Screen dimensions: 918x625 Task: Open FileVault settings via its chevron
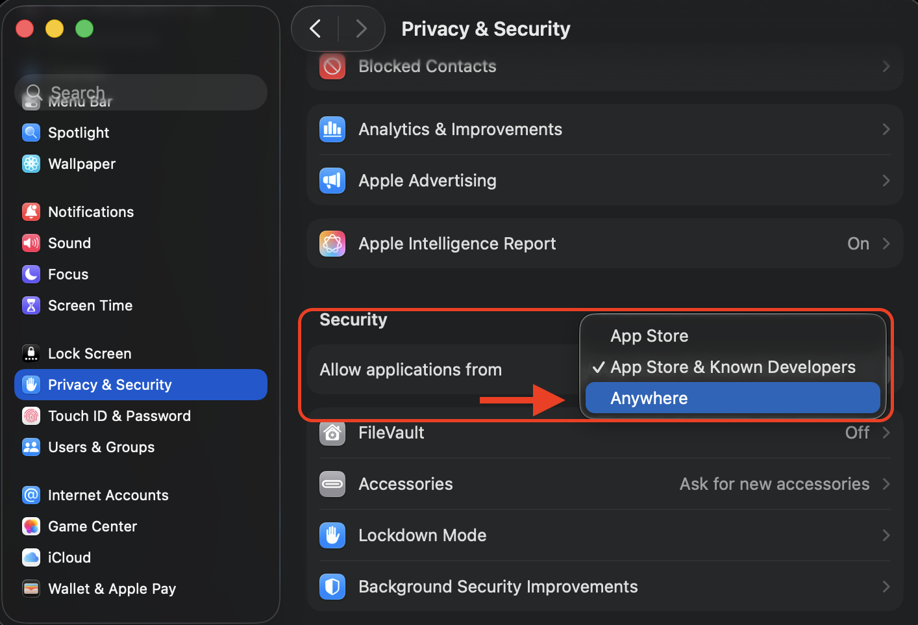pos(886,433)
